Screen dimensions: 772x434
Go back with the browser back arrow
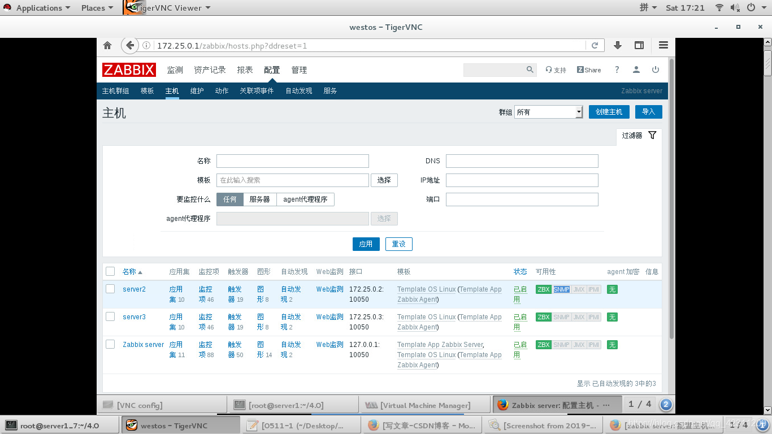tap(130, 46)
